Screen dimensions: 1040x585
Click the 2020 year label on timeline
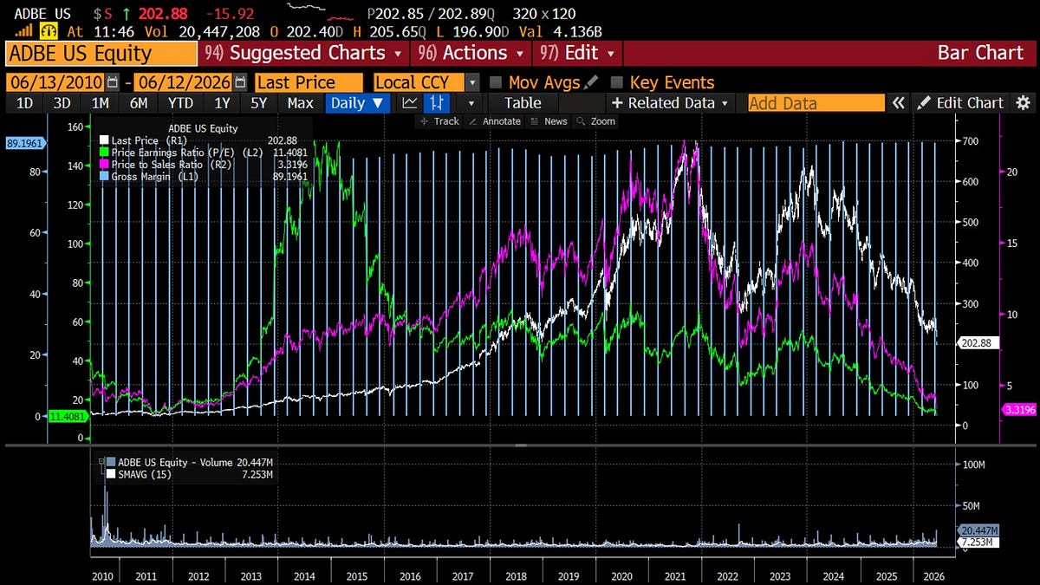621,575
